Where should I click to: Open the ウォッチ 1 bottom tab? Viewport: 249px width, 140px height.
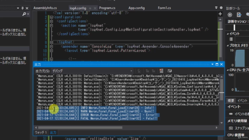[40, 133]
